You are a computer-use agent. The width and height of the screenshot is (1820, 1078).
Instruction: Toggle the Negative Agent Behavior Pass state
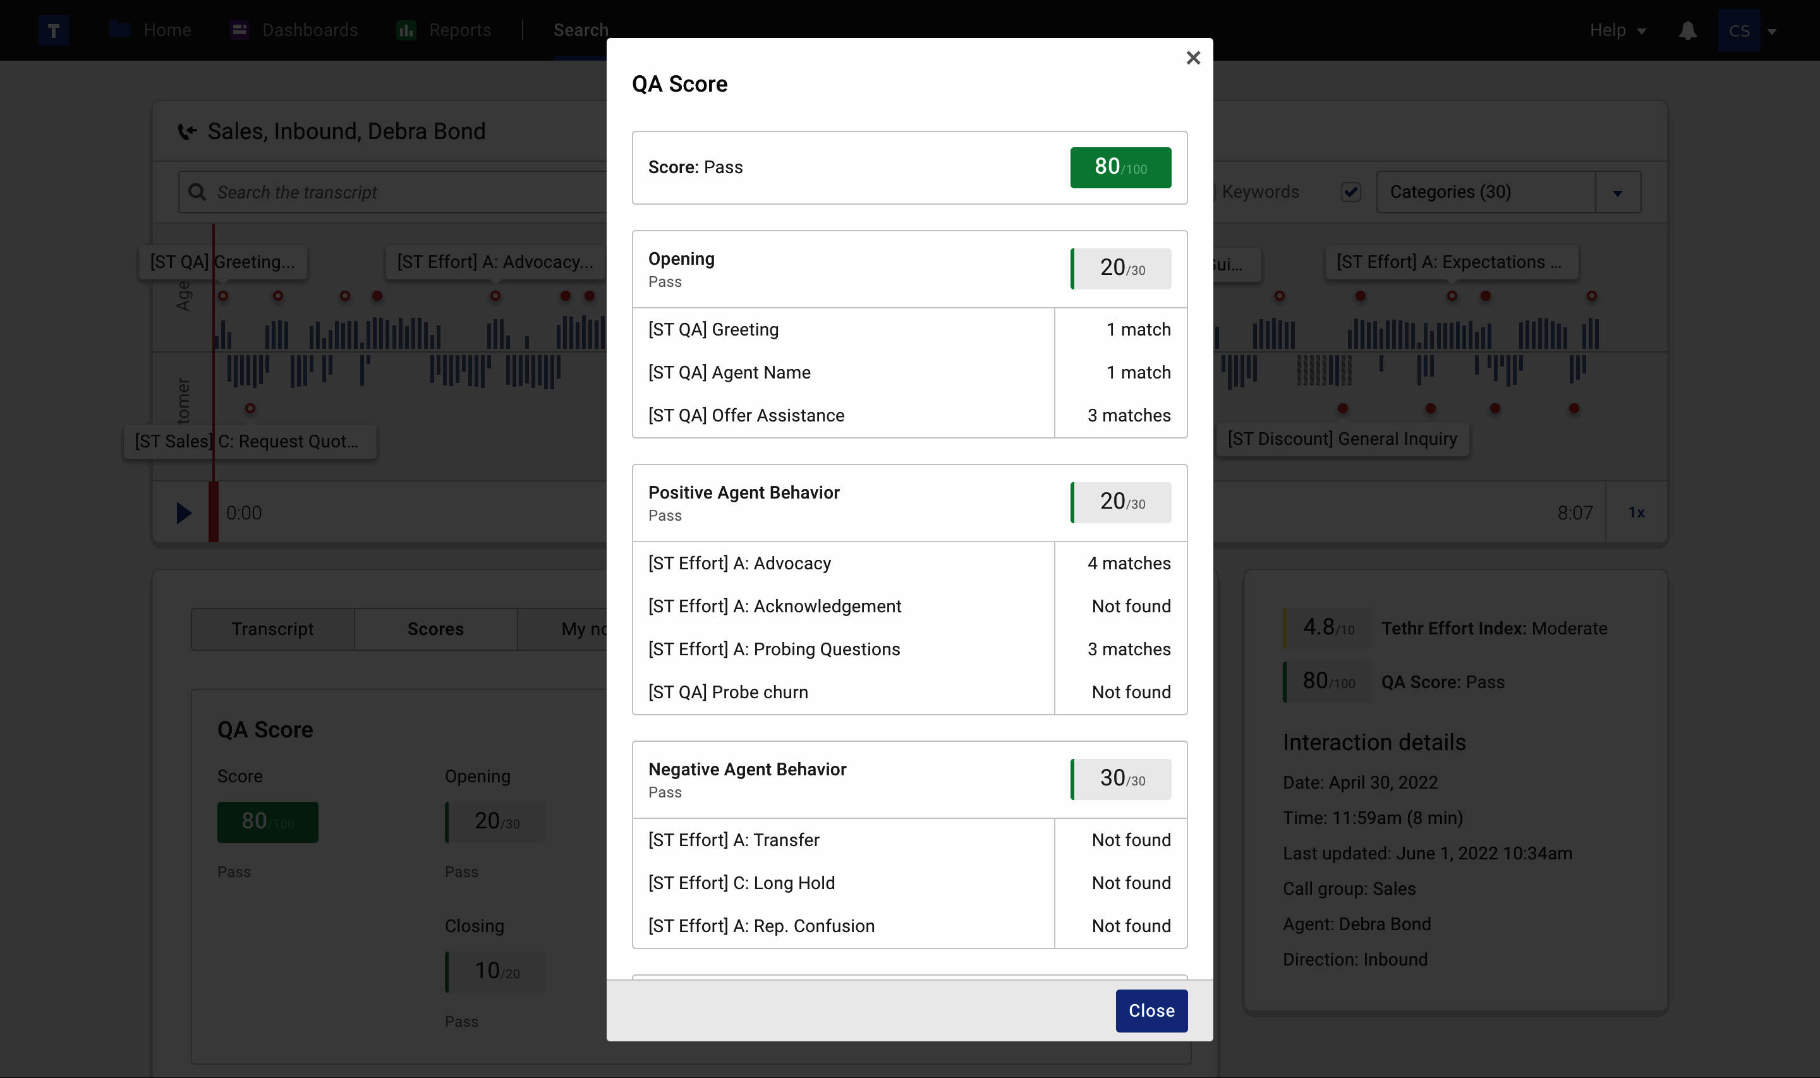pos(665,792)
